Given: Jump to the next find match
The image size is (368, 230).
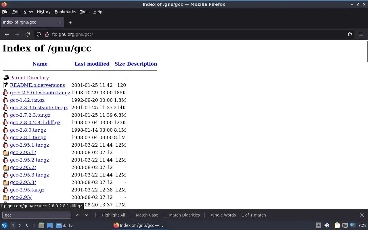Looking at the screenshot, I should 87,215.
